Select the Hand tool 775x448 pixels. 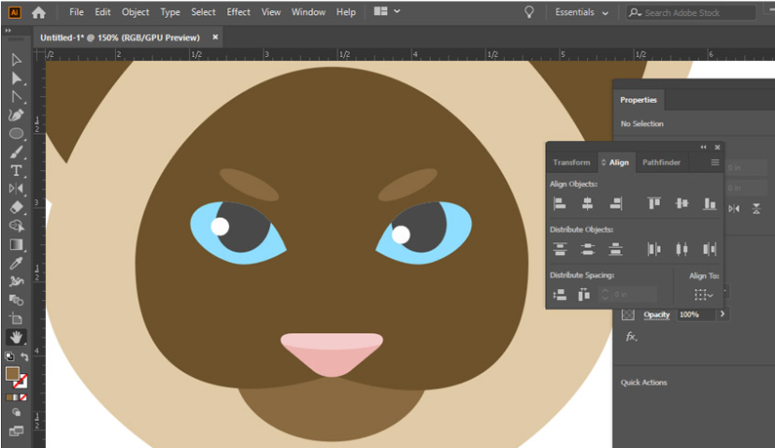pos(16,338)
